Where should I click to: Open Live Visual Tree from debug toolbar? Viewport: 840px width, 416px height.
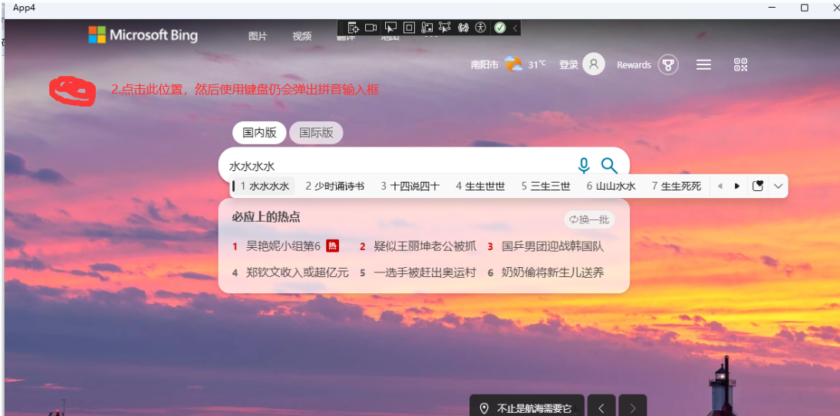coord(353,28)
